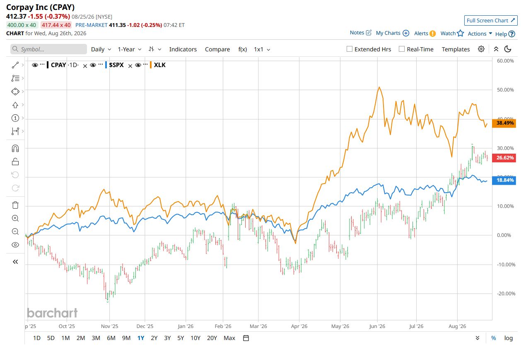Select the measure range tool icon
Viewport: 521px width, 345px height.
click(x=15, y=131)
